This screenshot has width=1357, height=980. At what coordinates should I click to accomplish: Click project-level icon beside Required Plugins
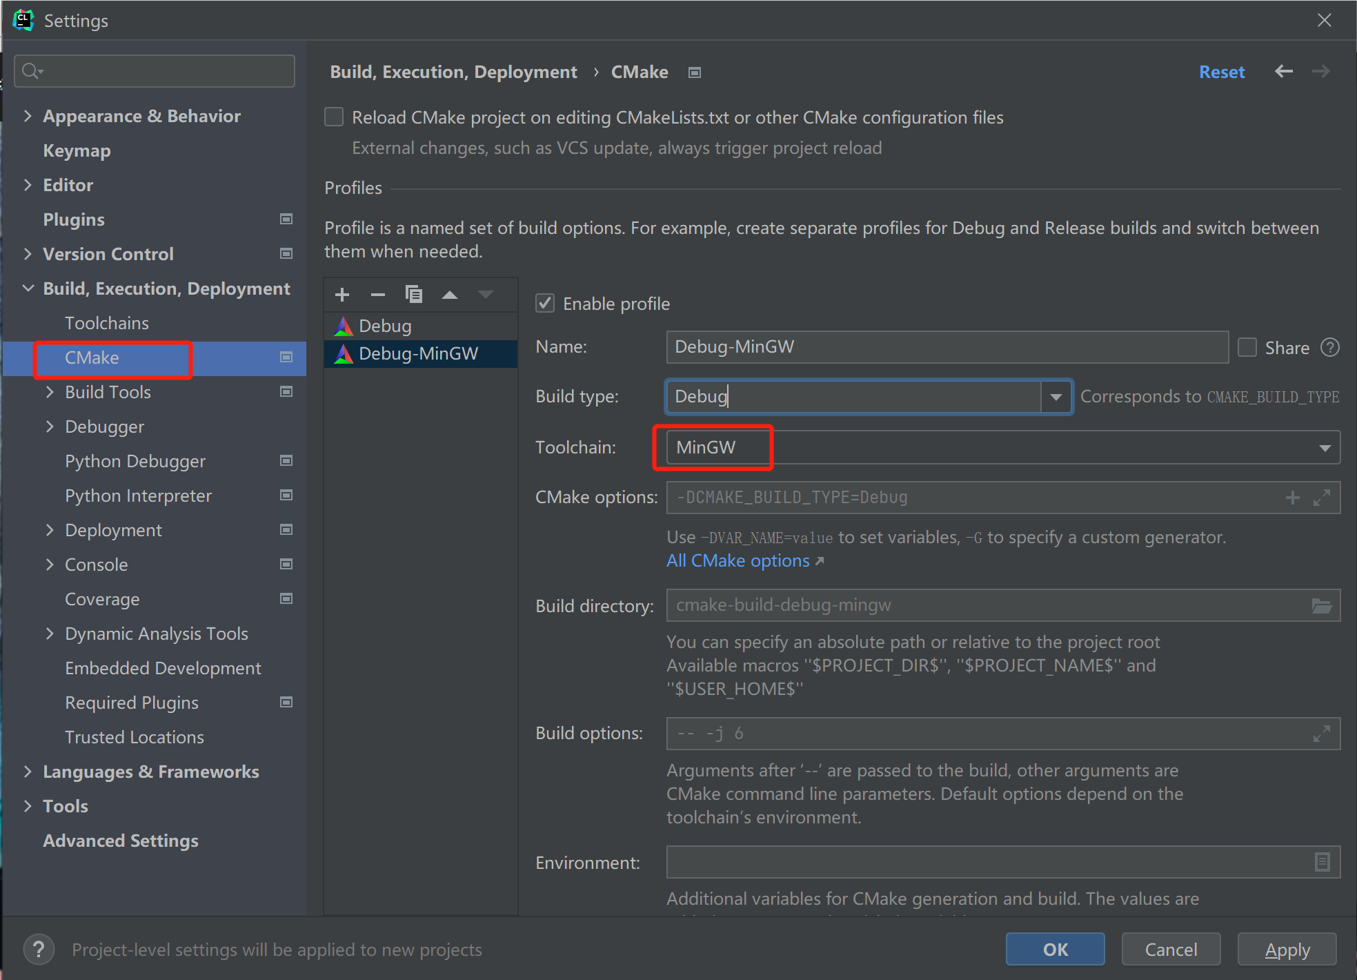pos(286,703)
